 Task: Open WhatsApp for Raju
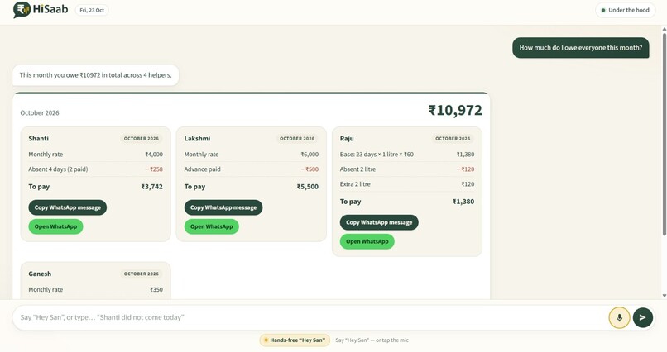point(367,241)
